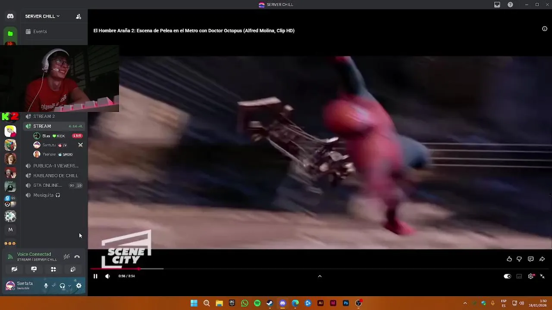
Task: Open Spotify from the taskbar
Action: point(257,303)
